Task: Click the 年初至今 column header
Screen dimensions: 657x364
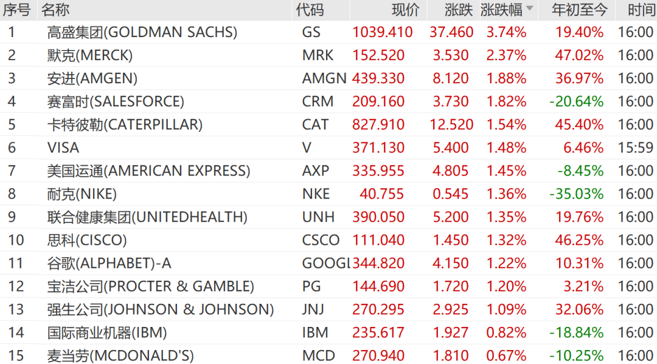Action: pos(580,10)
